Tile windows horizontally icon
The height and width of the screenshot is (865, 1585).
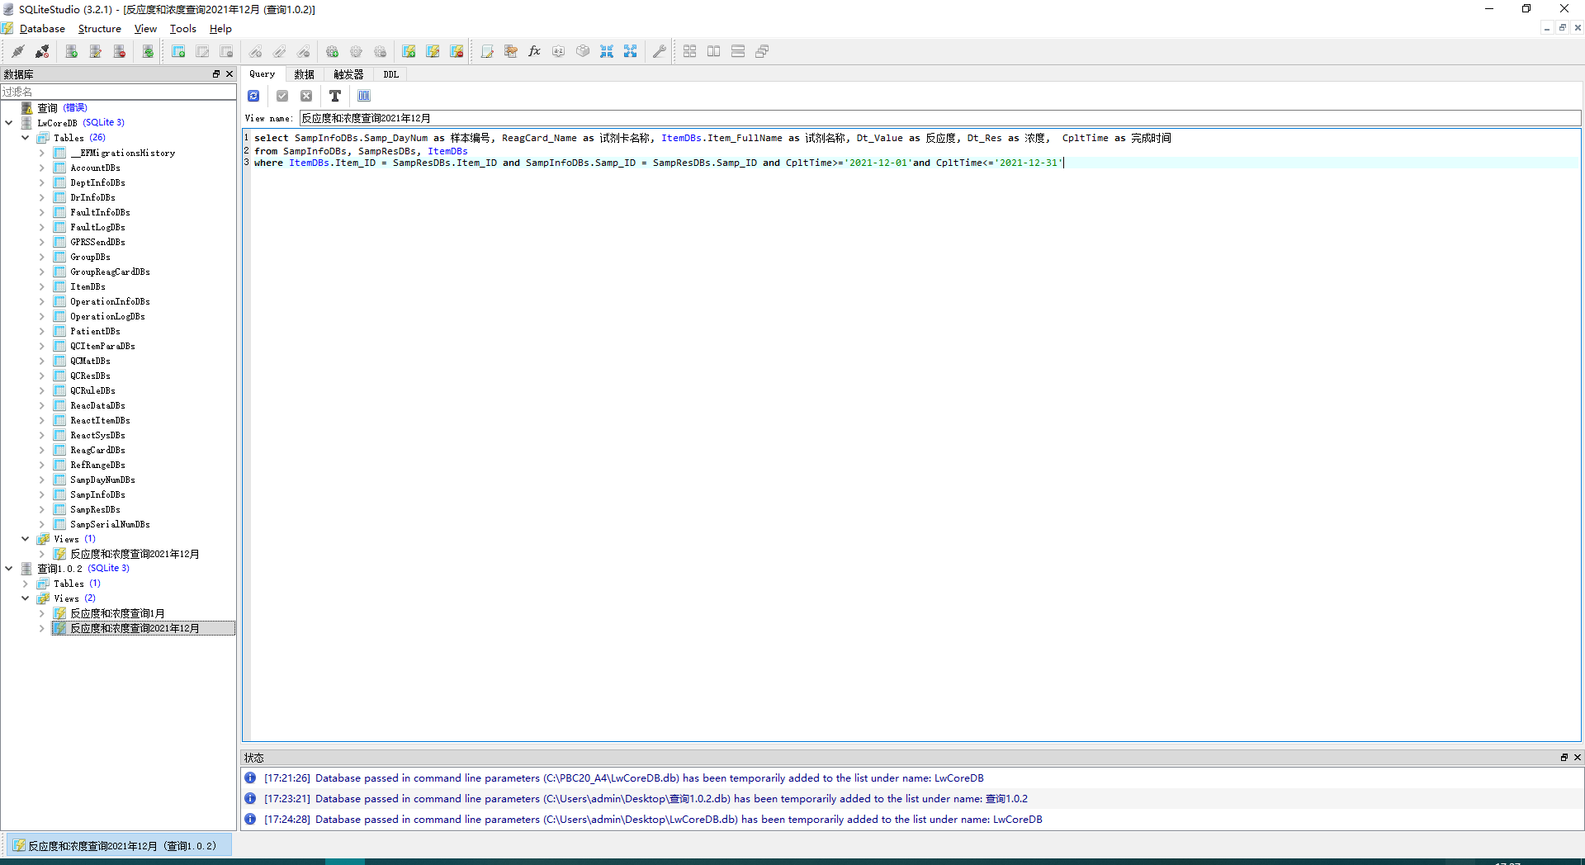pos(714,51)
